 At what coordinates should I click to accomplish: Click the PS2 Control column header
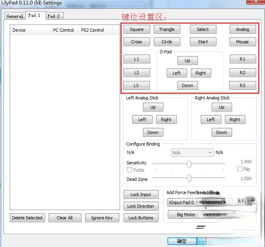coord(96,30)
